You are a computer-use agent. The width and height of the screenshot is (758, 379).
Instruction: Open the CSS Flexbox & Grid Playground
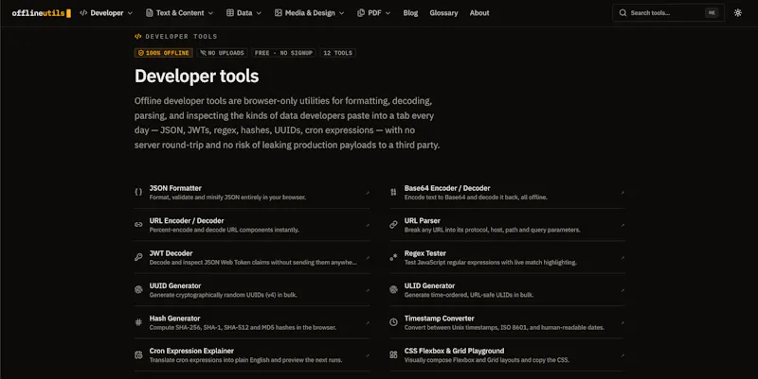pyautogui.click(x=507, y=354)
